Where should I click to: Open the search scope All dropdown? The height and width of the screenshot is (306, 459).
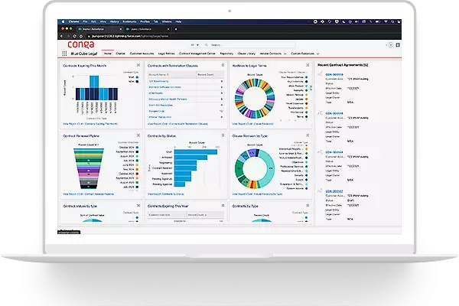click(194, 44)
